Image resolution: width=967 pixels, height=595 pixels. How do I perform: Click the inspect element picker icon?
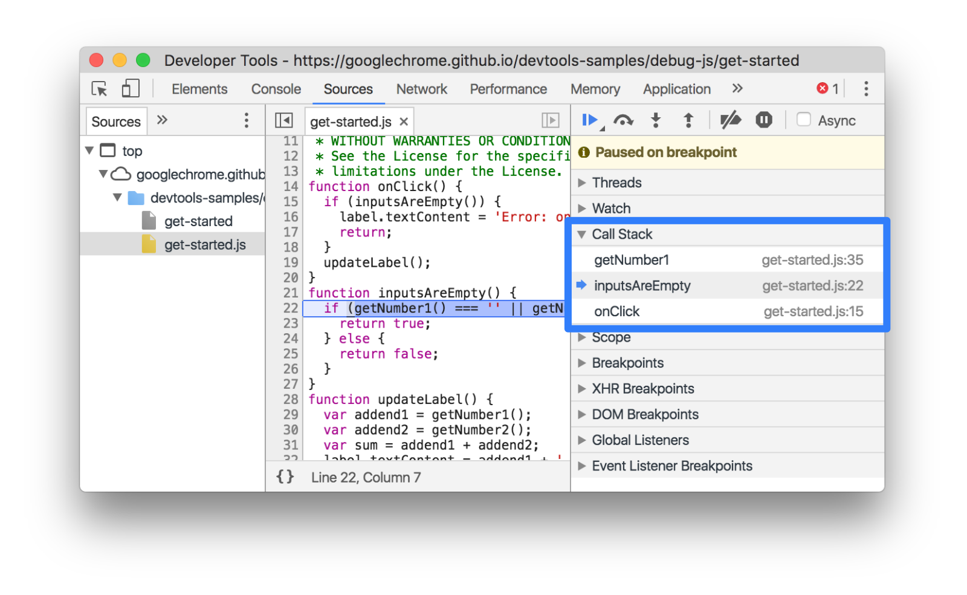click(x=99, y=89)
